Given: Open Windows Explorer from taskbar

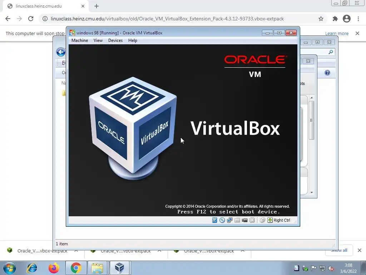Looking at the screenshot, I should 97,268.
